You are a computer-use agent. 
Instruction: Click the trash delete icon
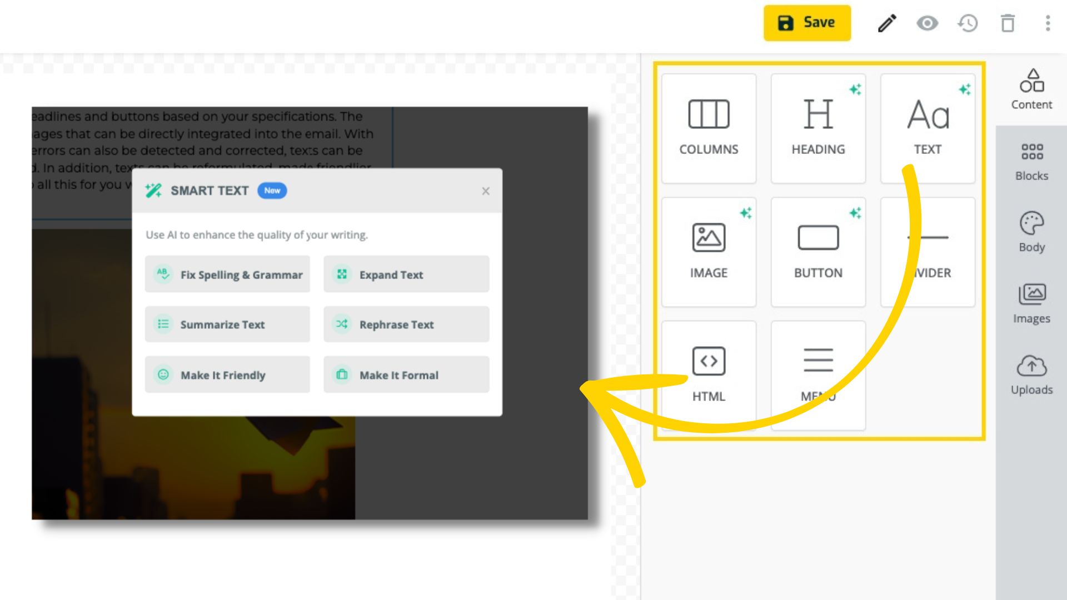point(1008,23)
